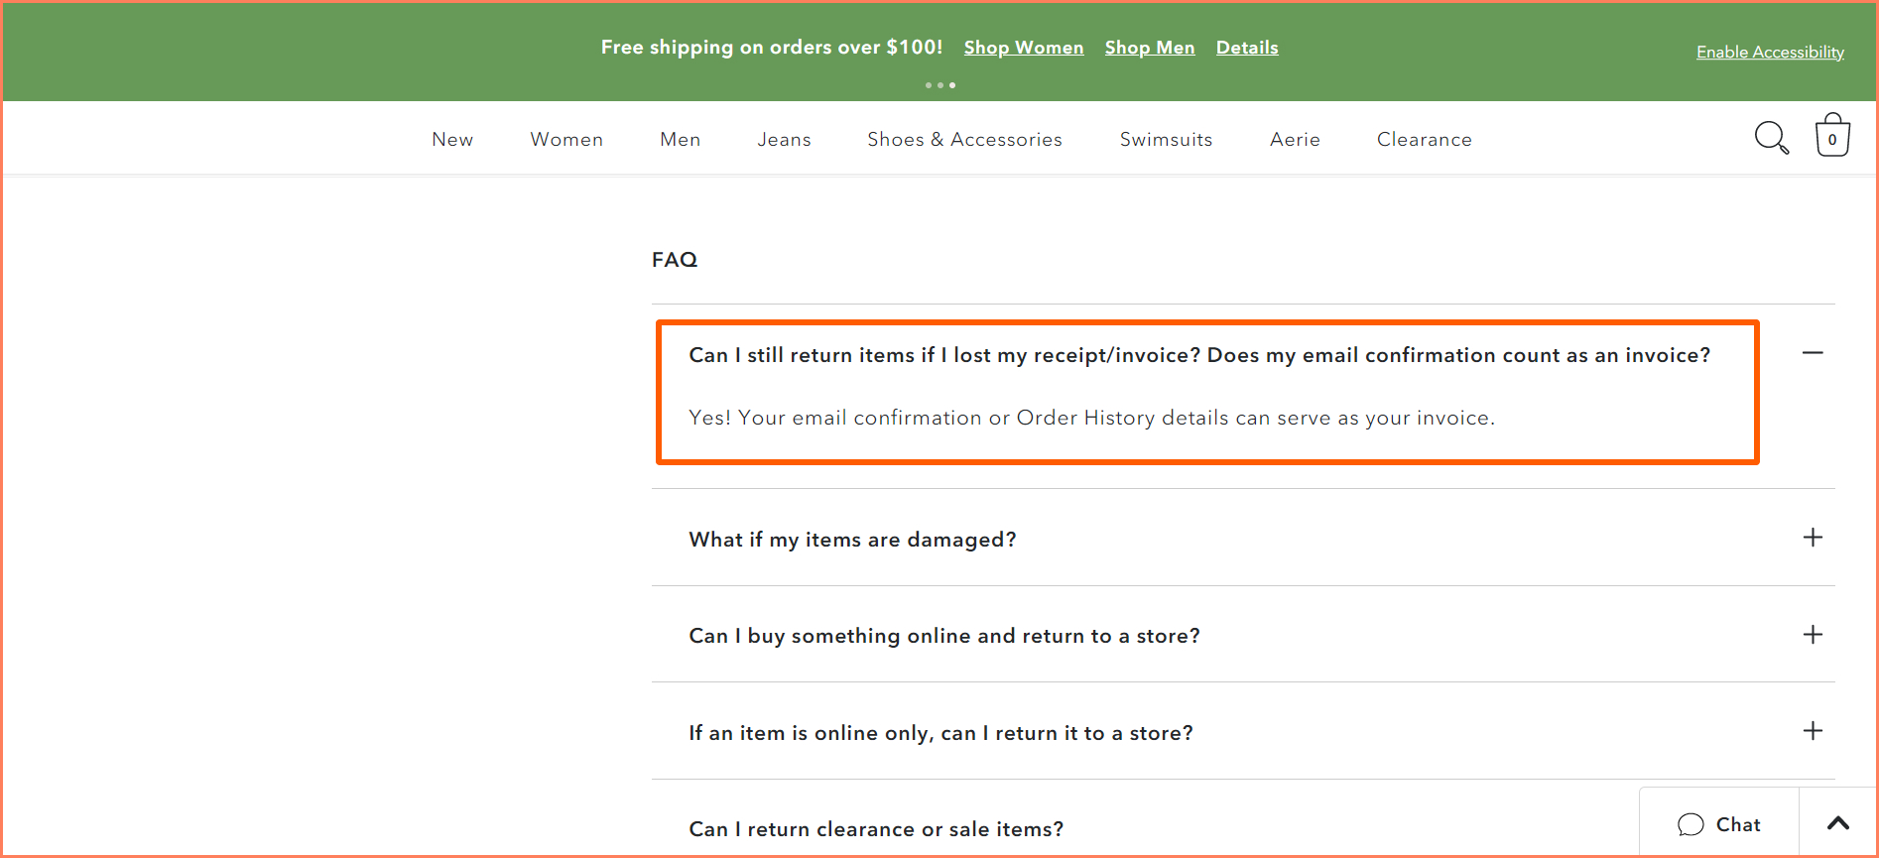
Task: Collapse the receipt/invoice FAQ with the minus icon
Action: coord(1813,353)
